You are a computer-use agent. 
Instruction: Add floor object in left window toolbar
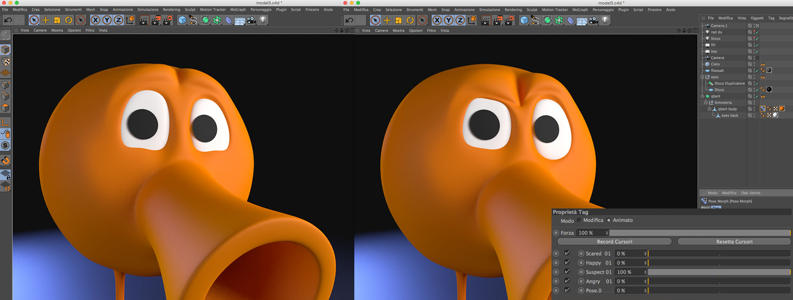[240, 20]
